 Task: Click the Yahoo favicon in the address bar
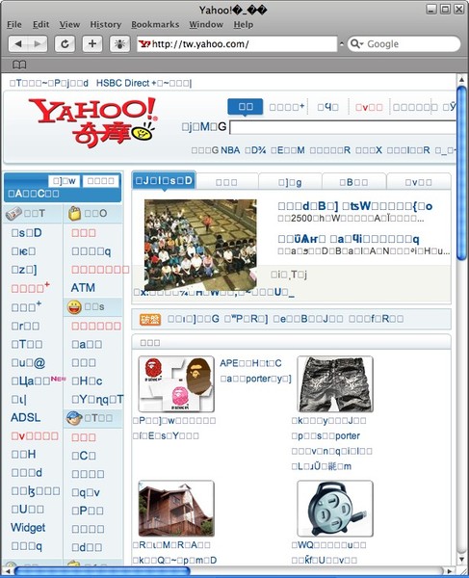pos(144,44)
